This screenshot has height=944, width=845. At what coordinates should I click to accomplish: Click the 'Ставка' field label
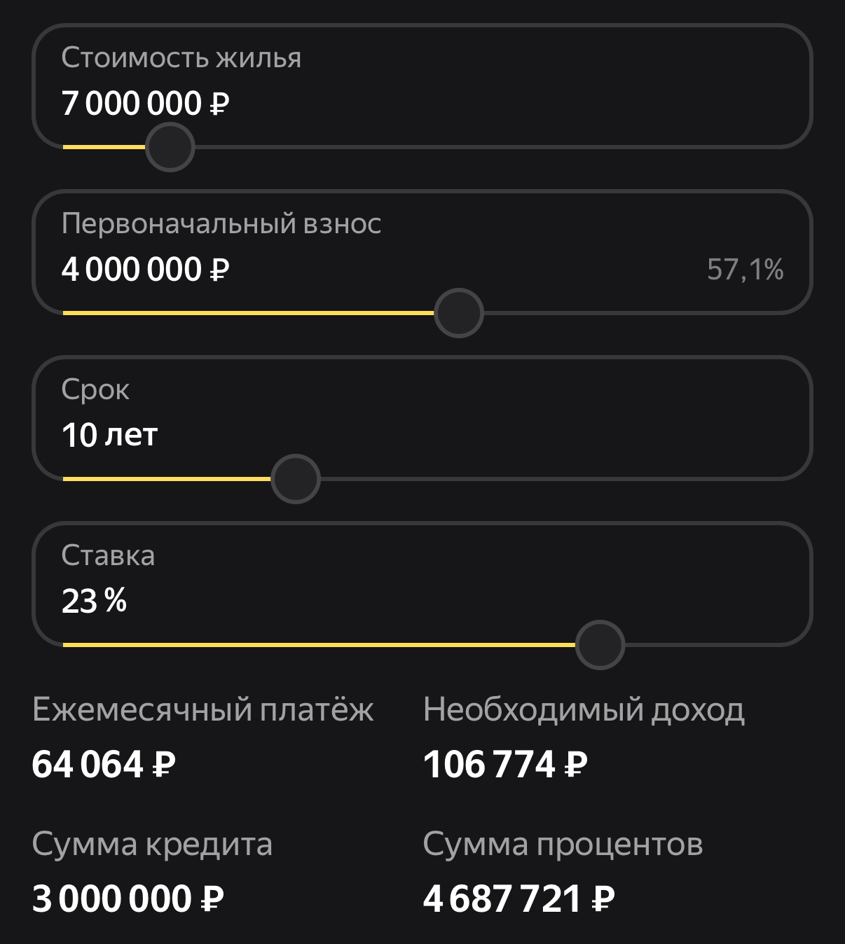pos(108,555)
